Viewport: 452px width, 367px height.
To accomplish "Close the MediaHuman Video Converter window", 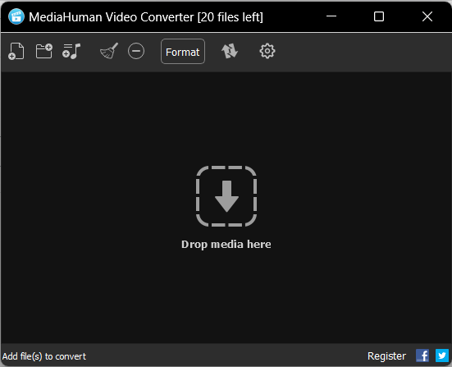I will 427,16.
